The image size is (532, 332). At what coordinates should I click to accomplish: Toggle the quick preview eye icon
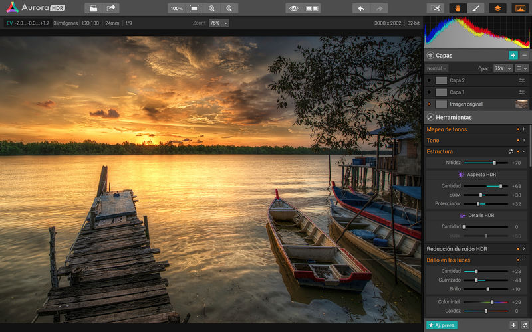(294, 8)
